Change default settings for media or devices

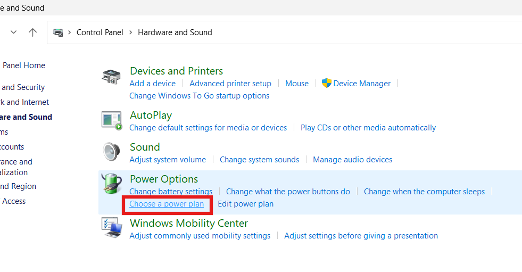tap(208, 128)
